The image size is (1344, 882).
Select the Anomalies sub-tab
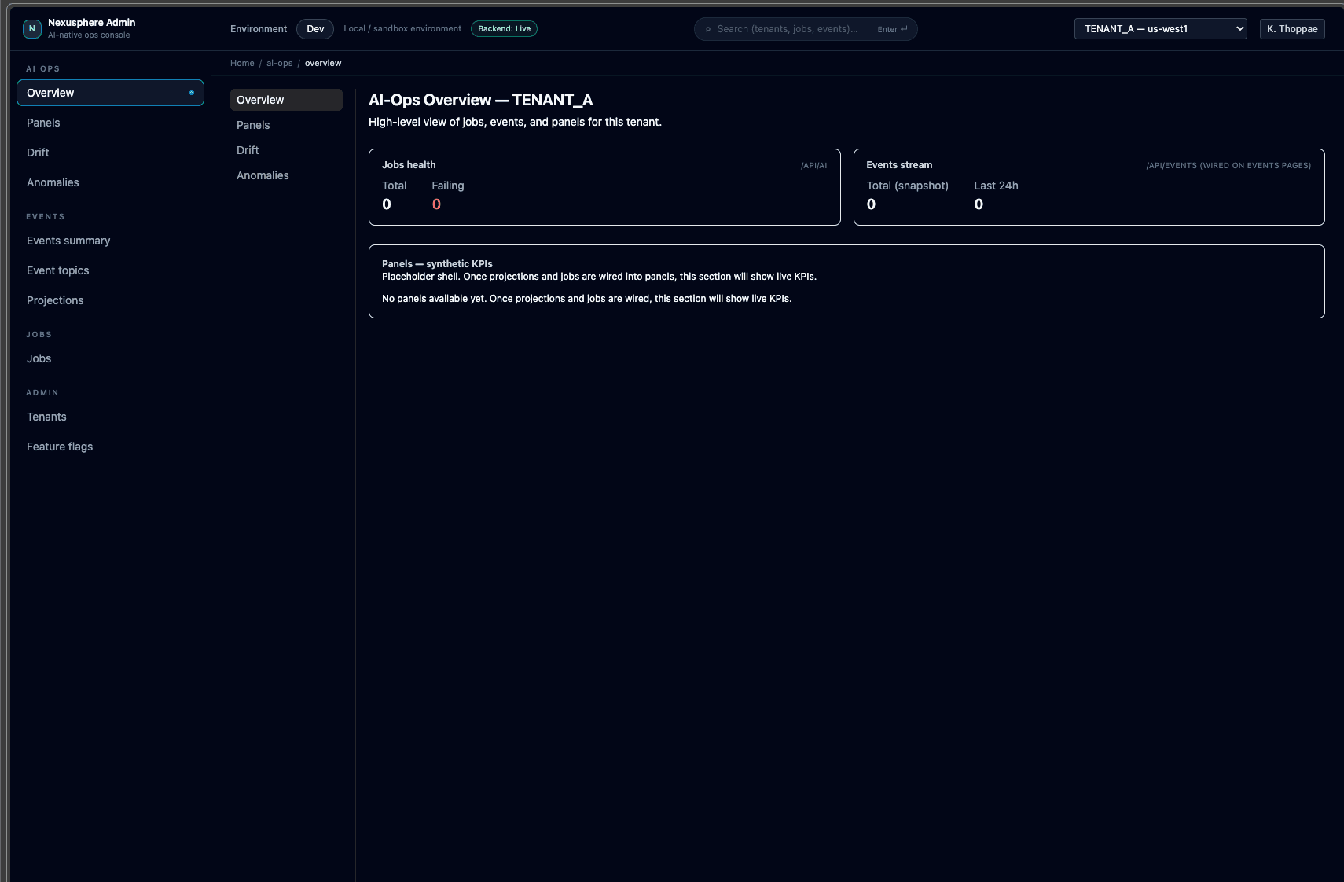(263, 175)
